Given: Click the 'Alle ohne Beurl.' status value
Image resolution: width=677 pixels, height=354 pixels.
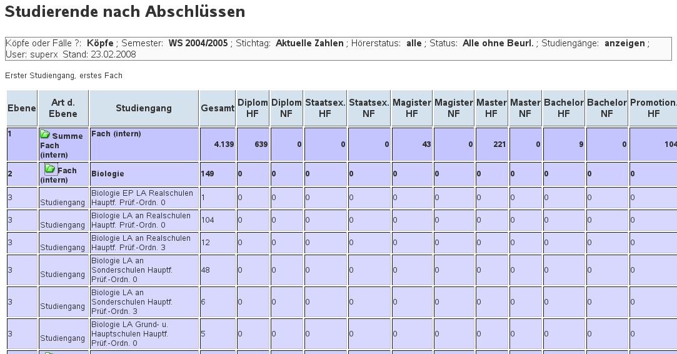Looking at the screenshot, I should pyautogui.click(x=498, y=43).
